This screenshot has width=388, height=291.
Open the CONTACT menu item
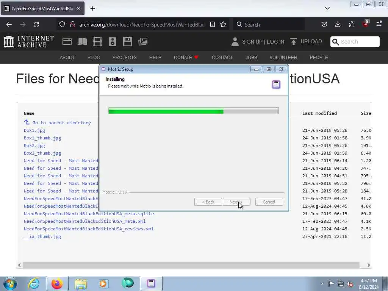222,58
